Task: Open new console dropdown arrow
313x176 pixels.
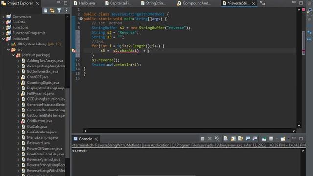Action: [x=288, y=139]
